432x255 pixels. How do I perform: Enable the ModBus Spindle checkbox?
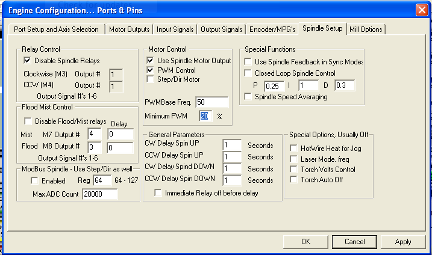click(x=36, y=180)
